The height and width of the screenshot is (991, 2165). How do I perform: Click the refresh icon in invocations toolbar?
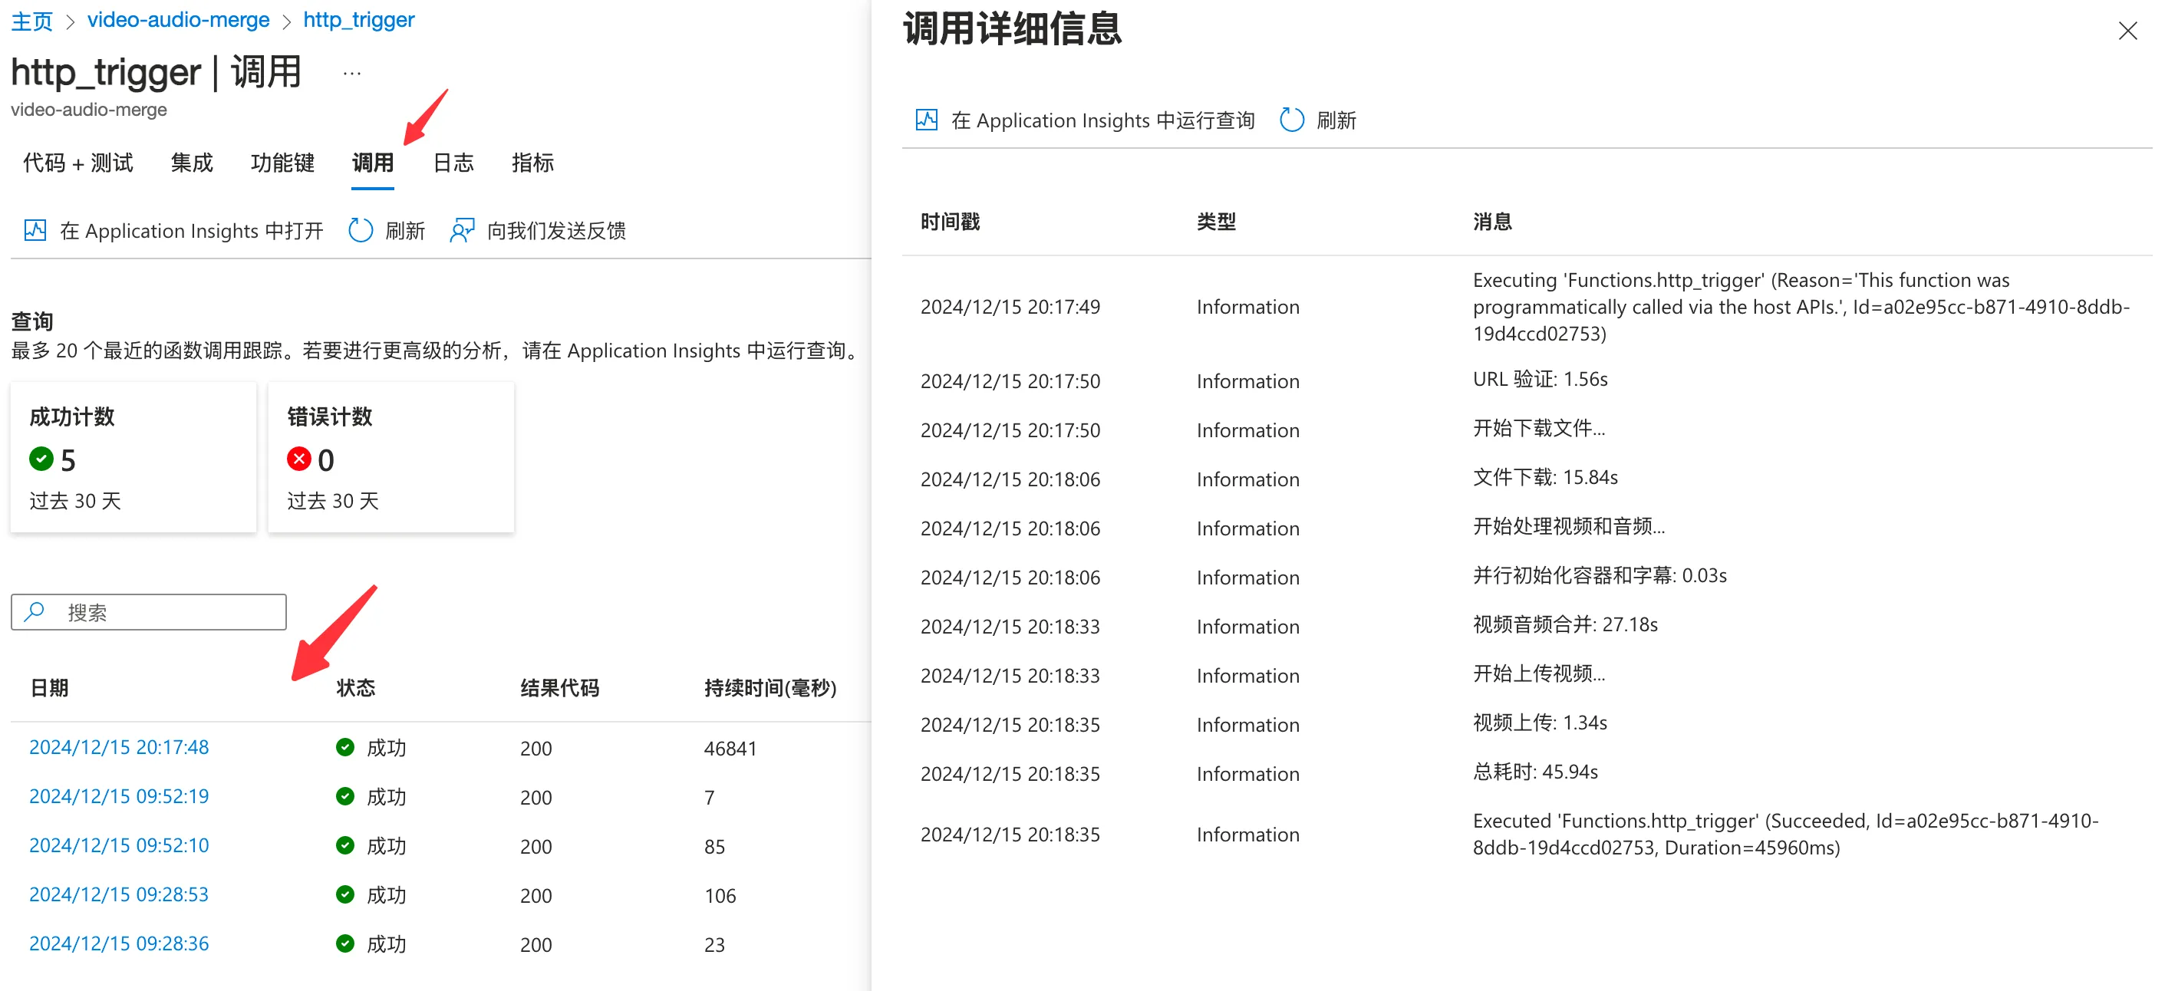coord(361,230)
